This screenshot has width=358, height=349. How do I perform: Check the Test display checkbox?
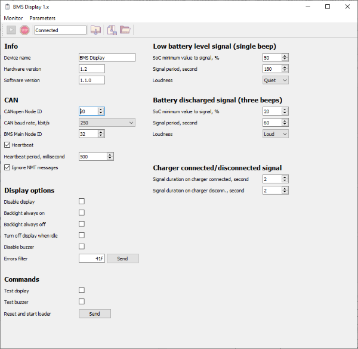[x=82, y=290]
